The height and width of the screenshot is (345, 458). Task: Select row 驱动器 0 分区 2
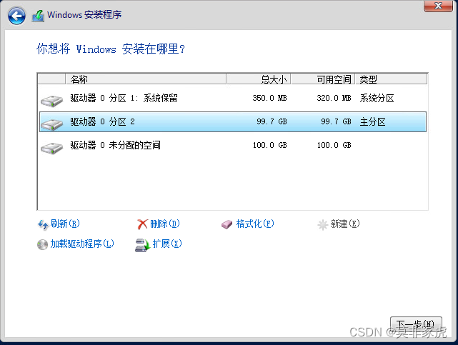pyautogui.click(x=232, y=121)
